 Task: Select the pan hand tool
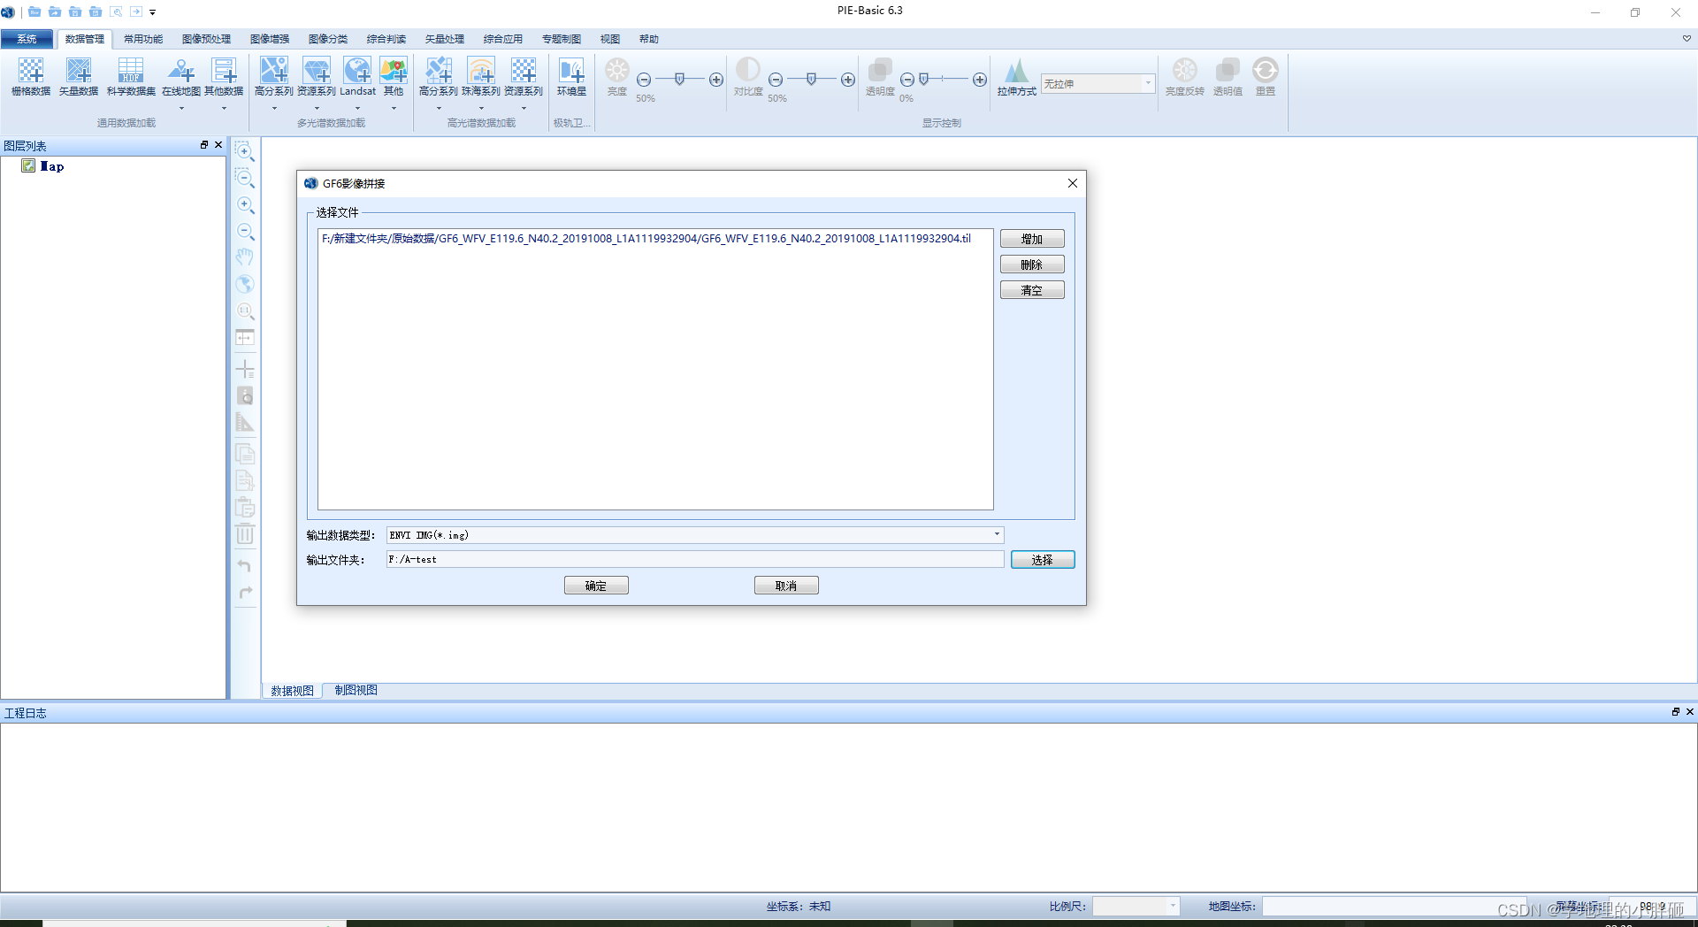245,257
